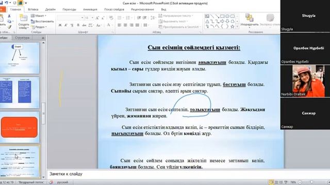Open the Показ слайдов tab

(114, 9)
